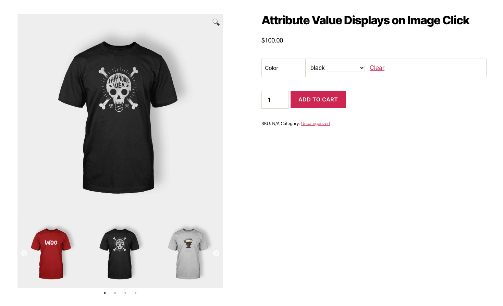Screen dimensions: 503x306
Task: Choose the gray ninja t-shirt thumbnail
Action: coord(188,254)
